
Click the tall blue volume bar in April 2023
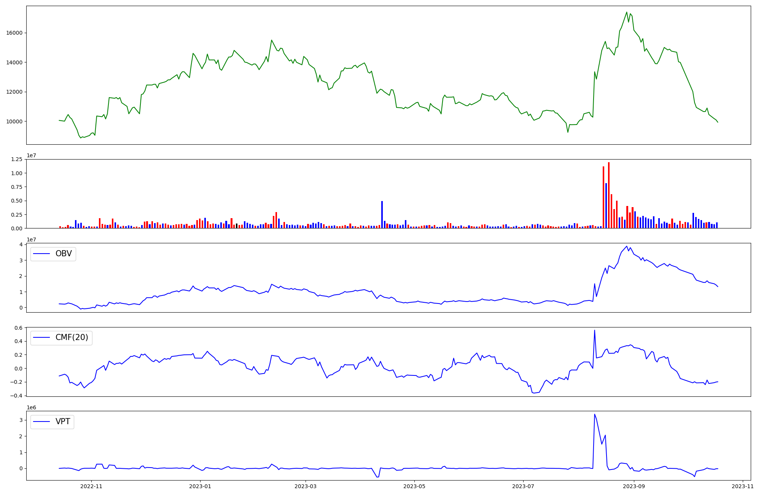click(x=382, y=214)
